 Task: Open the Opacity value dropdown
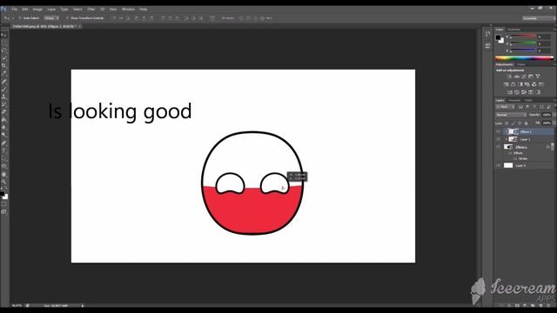[554, 115]
